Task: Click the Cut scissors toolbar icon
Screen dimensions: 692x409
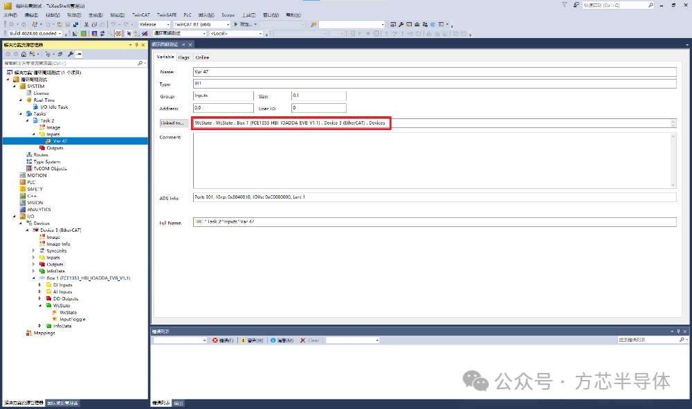Action: [x=86, y=24]
